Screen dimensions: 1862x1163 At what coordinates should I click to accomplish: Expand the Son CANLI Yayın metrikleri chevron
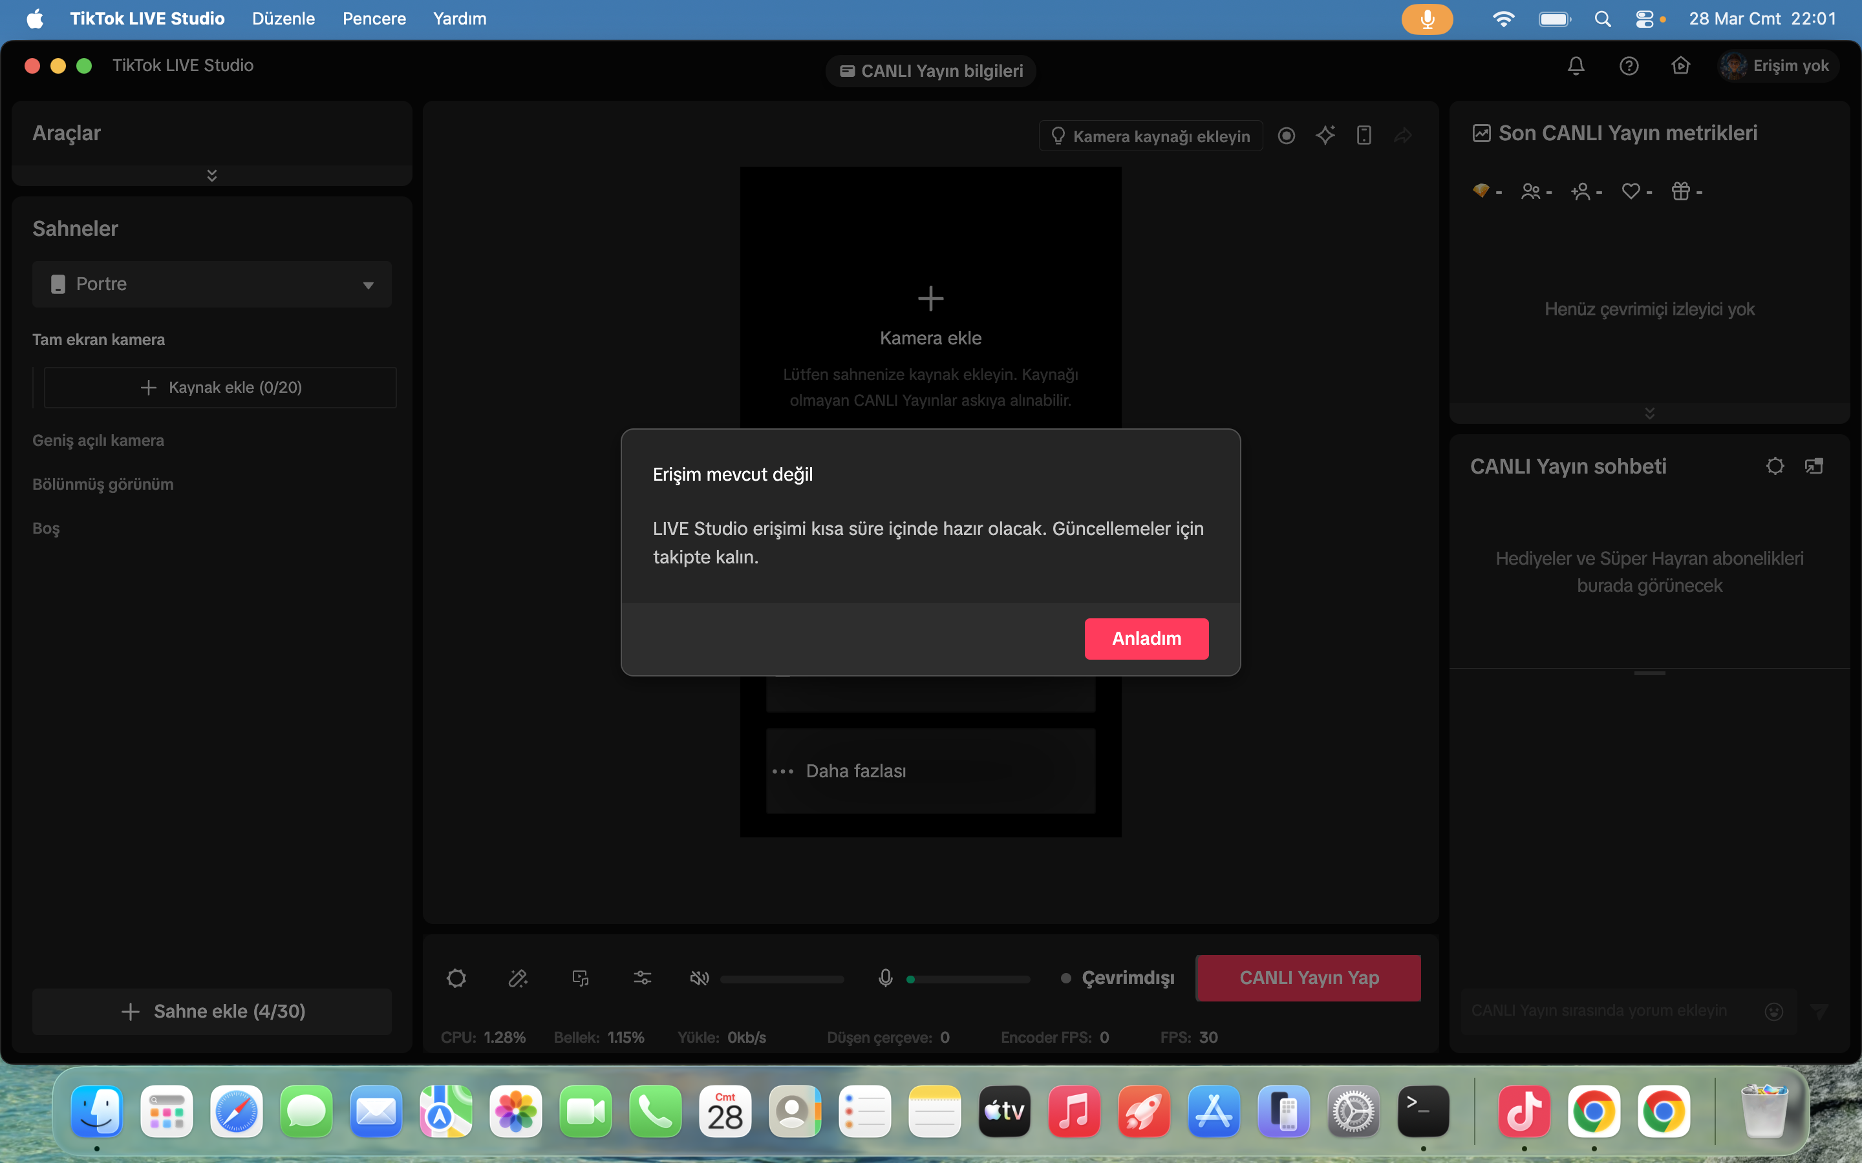pos(1650,413)
